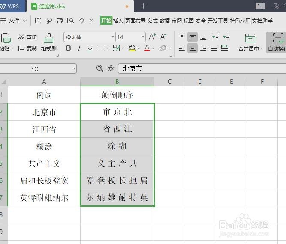This screenshot has height=244, width=286.
Task: Select column A header
Action: [x=44, y=82]
